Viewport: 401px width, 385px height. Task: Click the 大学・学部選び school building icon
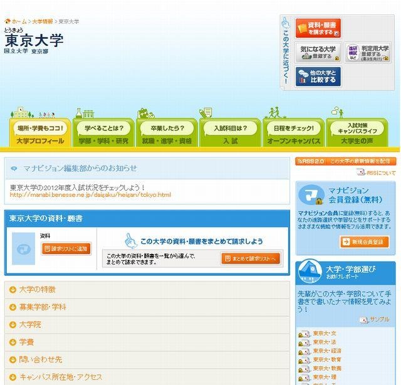[310, 272]
